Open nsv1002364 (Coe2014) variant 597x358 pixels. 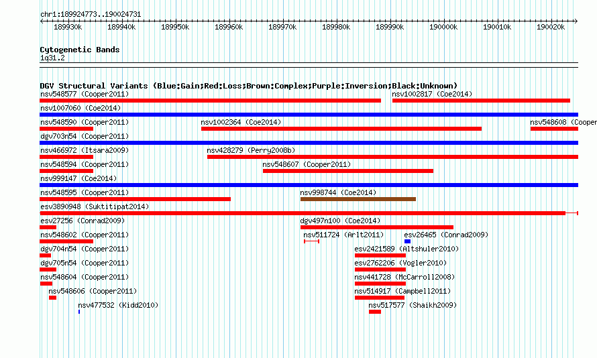click(241, 122)
